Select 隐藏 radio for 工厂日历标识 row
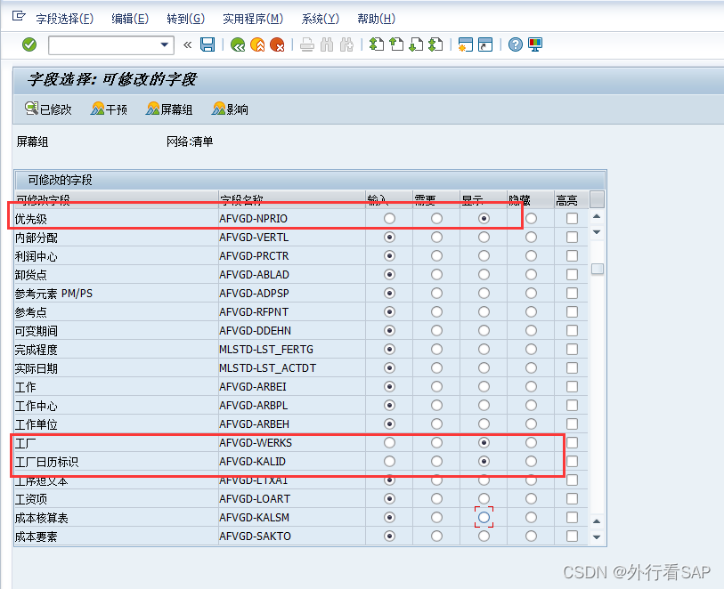 pyautogui.click(x=531, y=461)
